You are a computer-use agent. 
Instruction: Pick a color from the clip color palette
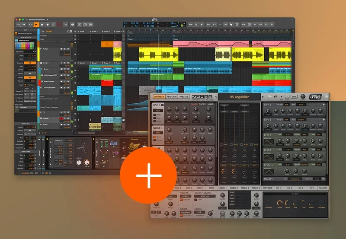click(25, 46)
